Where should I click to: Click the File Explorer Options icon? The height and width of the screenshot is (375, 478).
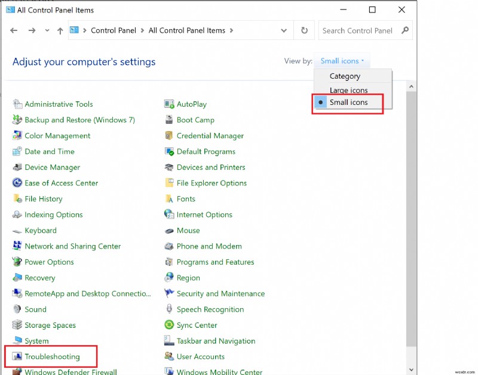coord(169,183)
